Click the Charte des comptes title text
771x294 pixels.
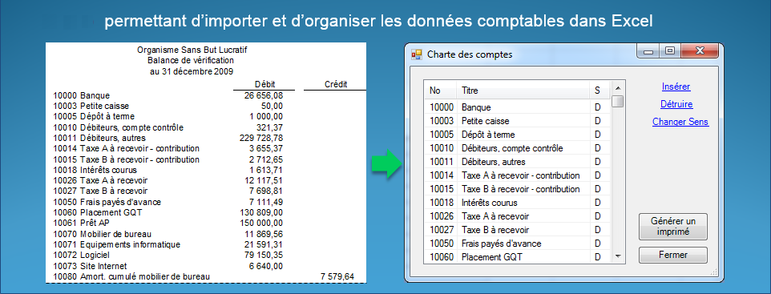[x=470, y=54]
